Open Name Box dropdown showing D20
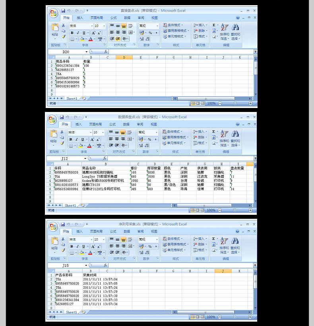Screen dimensions: 314x326 pyautogui.click(x=86, y=52)
